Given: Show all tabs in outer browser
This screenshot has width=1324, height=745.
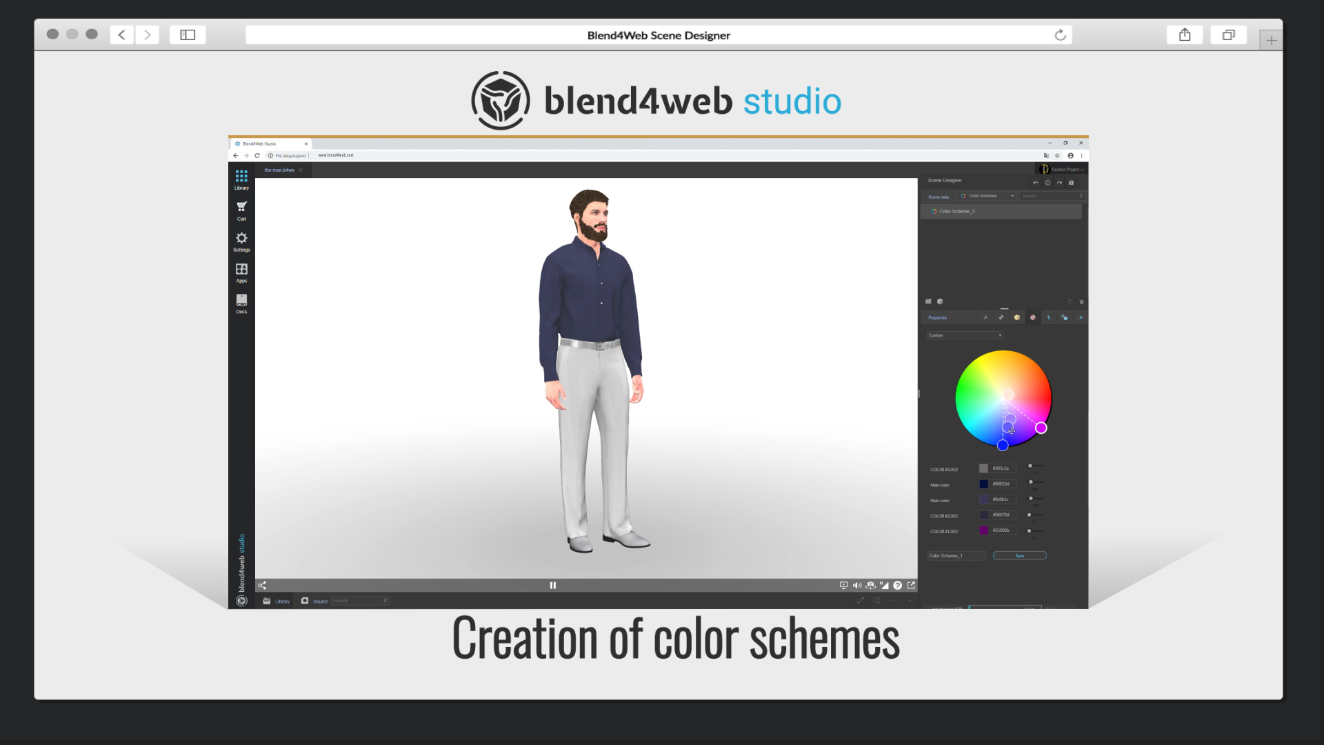Looking at the screenshot, I should [x=1228, y=34].
